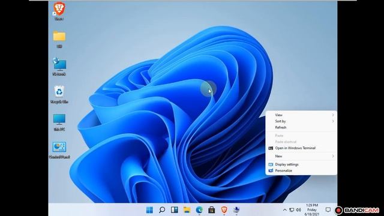The width and height of the screenshot is (384, 216).
Task: Expand the Sort by submenu
Action: [301, 121]
